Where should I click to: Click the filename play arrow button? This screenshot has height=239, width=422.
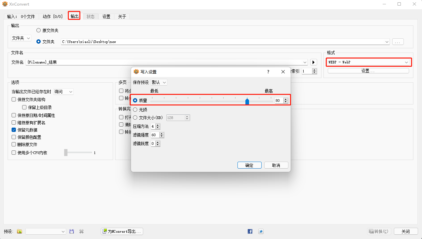tap(314, 62)
